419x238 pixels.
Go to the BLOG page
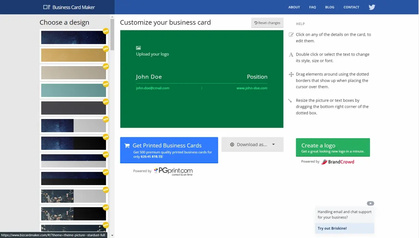(x=330, y=7)
